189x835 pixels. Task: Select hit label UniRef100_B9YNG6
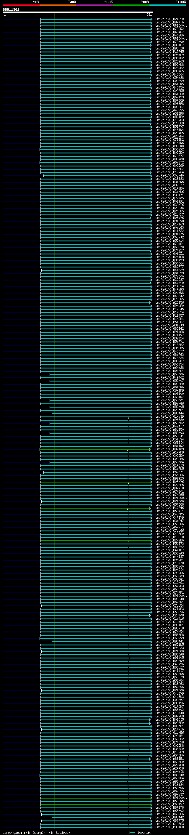pyautogui.click(x=170, y=403)
